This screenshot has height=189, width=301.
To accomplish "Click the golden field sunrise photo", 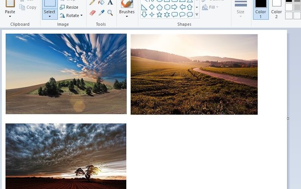I will [x=194, y=74].
